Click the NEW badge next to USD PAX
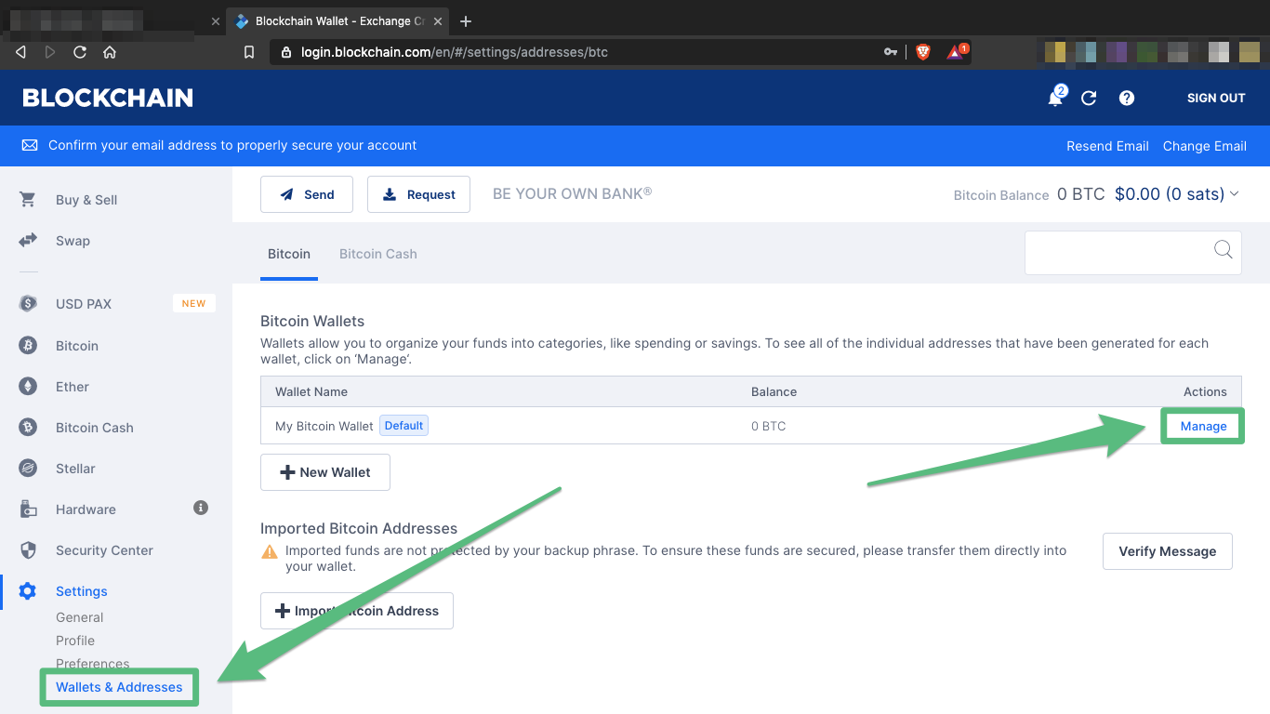 pos(194,303)
